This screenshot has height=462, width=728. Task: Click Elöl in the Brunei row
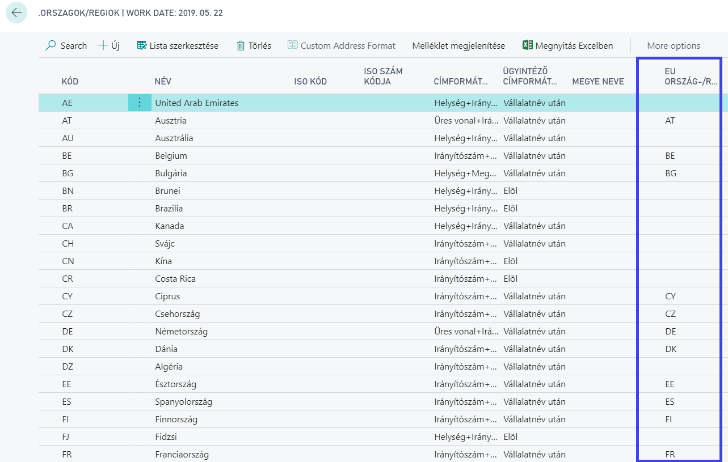[511, 191]
